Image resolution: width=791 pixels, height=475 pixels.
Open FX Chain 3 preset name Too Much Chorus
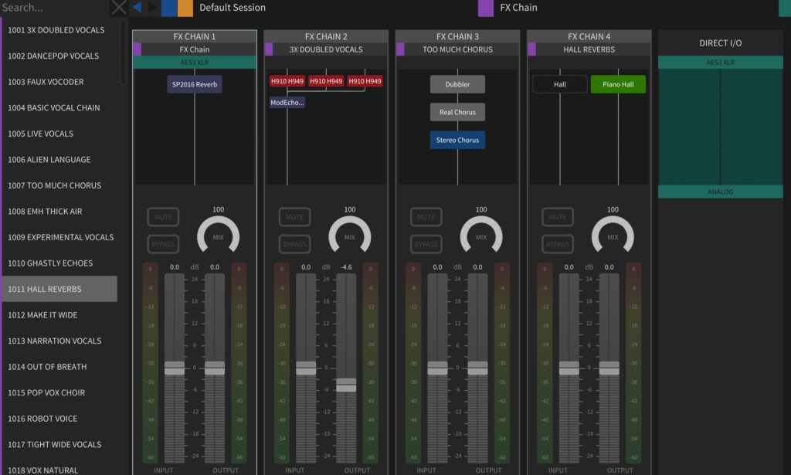click(x=457, y=49)
